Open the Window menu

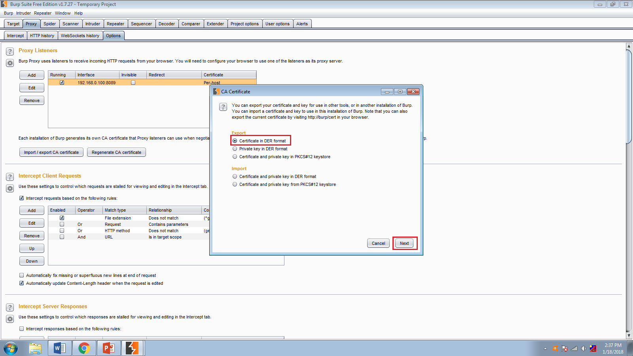[x=63, y=13]
